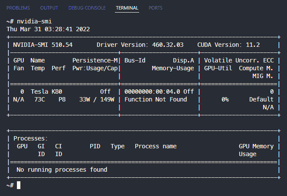The height and width of the screenshot is (196, 287).
Task: Click the 0% GPU utilization value
Action: click(225, 99)
